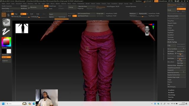
Task: Open the Texture menu
Action: pyautogui.click(x=104, y=4)
